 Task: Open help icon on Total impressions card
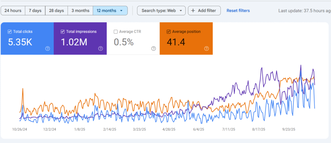[101, 49]
